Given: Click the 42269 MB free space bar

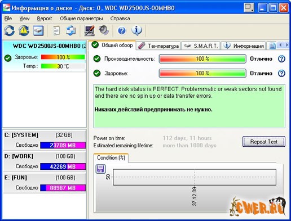Looking at the screenshot, I should point(63,166).
